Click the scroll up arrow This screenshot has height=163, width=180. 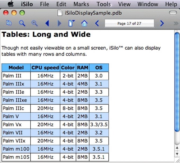[x=177, y=148]
